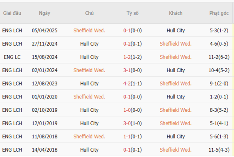The height and width of the screenshot is (157, 234).
Task: Click the 4-2 score on 12/08/2023
Action: [x=127, y=84]
